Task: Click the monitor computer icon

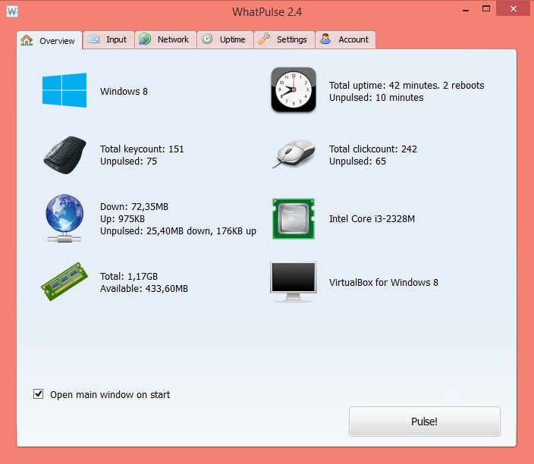Action: coord(294,282)
